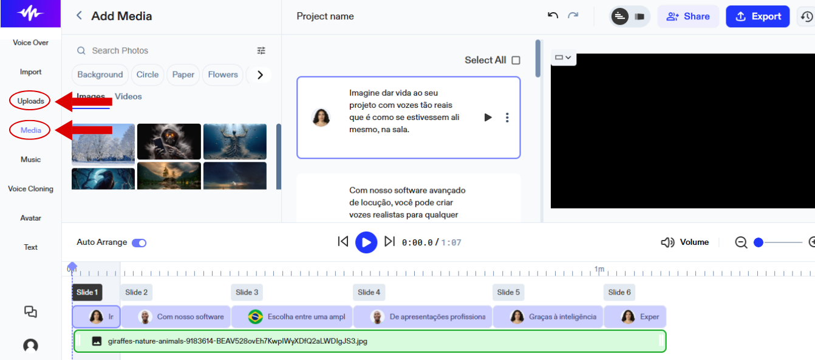Switch to the Videos tab

pos(128,96)
